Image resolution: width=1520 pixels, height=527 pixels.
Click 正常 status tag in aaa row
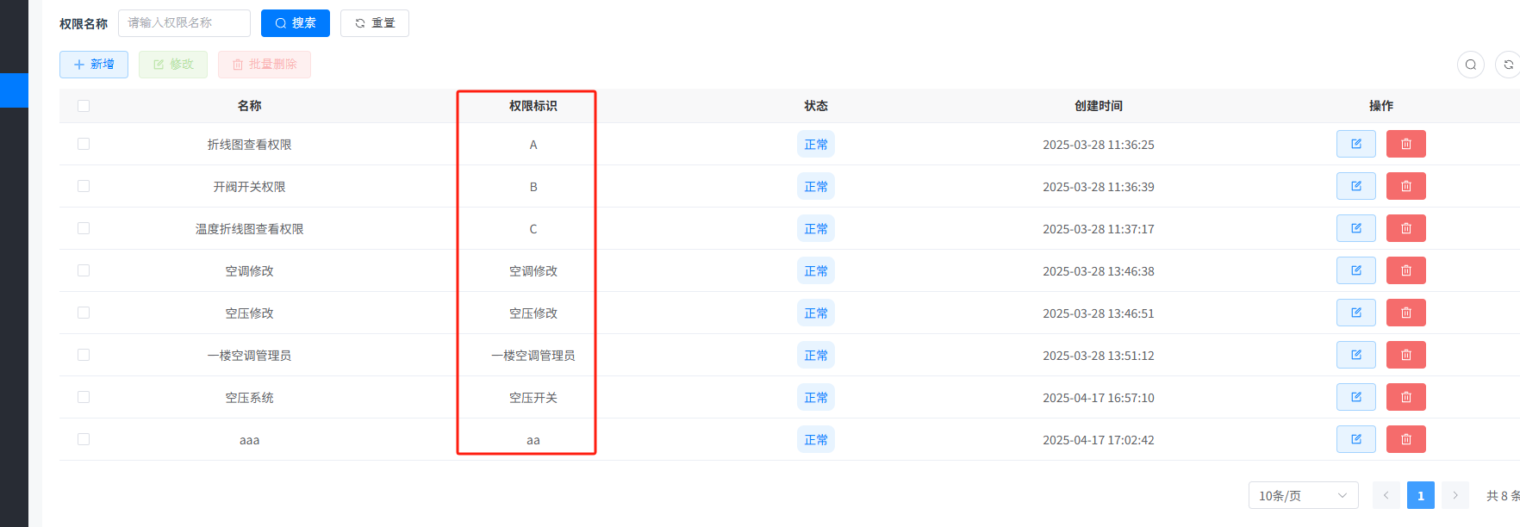tap(816, 439)
